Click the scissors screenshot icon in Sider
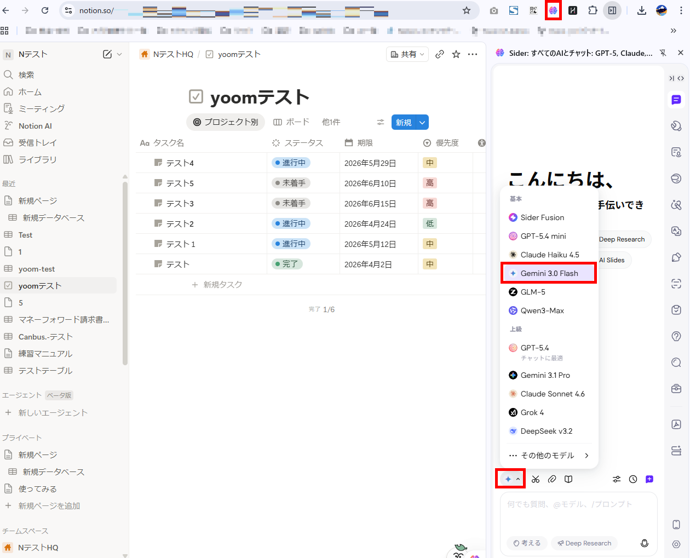 point(536,479)
